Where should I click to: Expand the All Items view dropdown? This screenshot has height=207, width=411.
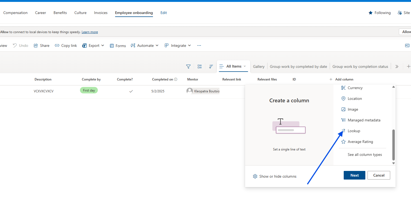(245, 66)
